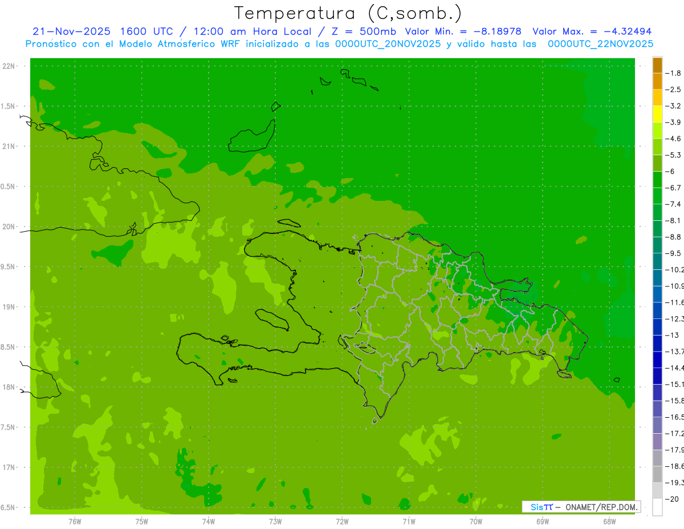The image size is (684, 529).
Task: Click the "-13" colorbar label
Action: 672,335
